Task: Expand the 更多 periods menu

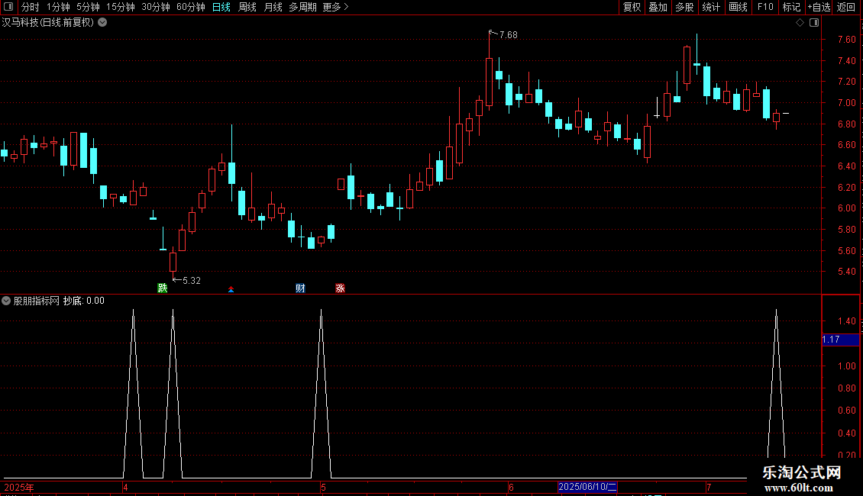Action: [335, 7]
